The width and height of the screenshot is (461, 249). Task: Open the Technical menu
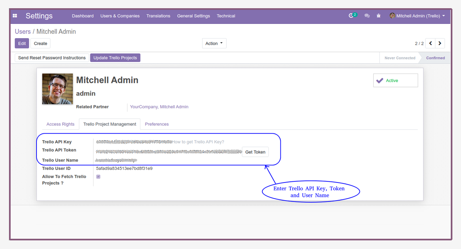[x=226, y=16]
